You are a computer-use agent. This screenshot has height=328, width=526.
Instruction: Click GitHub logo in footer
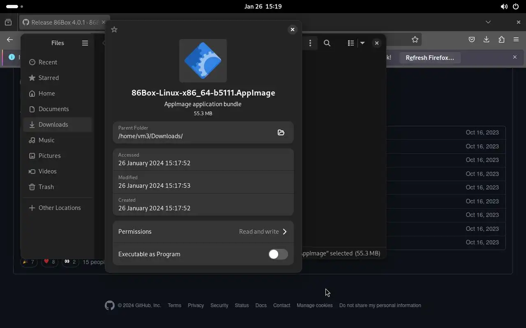tap(110, 305)
